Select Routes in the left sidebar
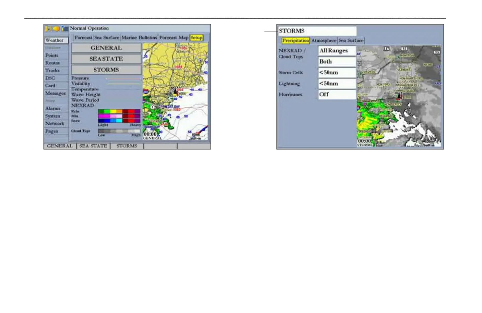 (53, 63)
